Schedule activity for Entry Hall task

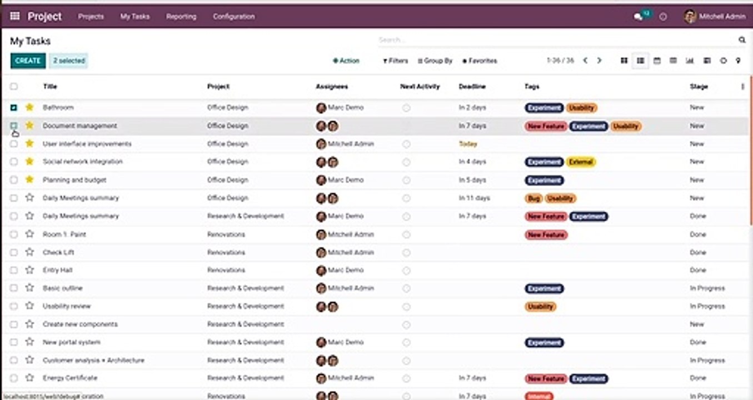click(x=406, y=270)
